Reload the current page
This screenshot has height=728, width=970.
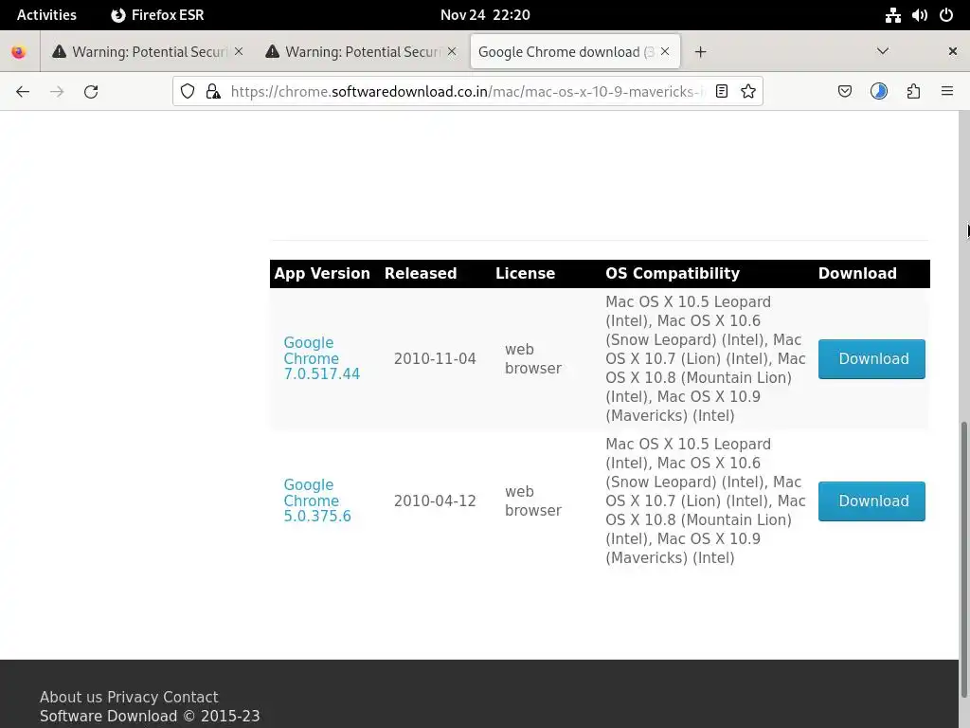point(91,92)
